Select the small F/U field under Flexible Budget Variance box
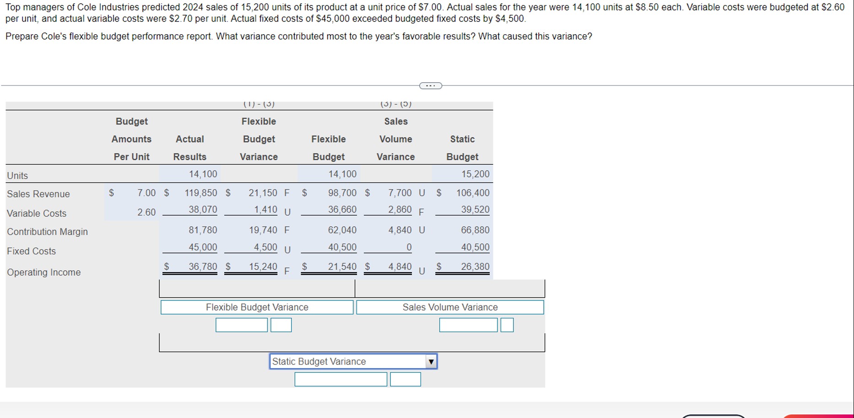 pyautogui.click(x=281, y=325)
